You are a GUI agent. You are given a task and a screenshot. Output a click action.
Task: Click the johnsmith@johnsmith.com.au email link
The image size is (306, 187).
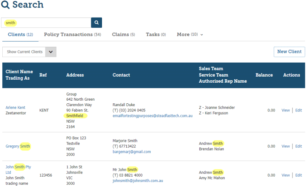coord(138,181)
